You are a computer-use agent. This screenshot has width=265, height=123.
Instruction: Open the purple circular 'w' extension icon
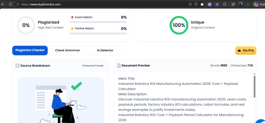(210, 4)
